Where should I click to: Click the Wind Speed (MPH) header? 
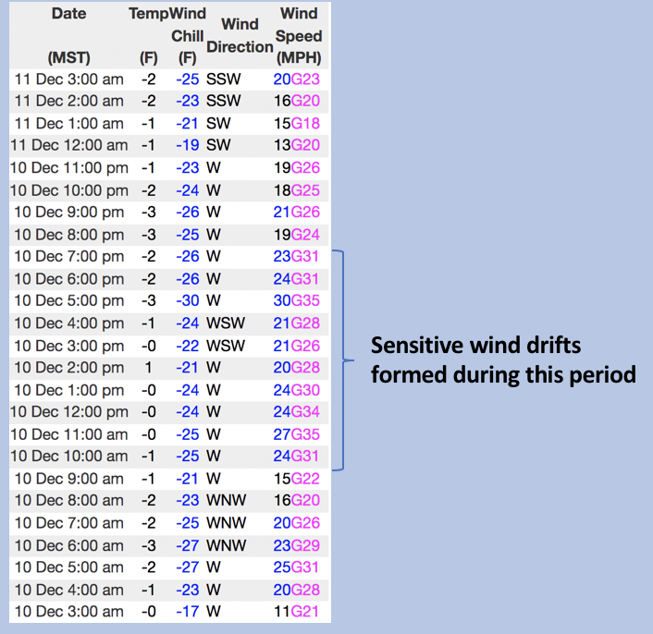298,35
